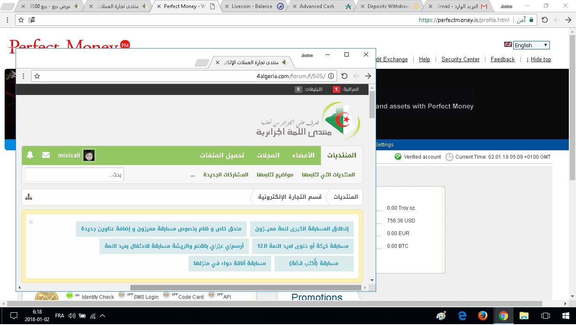Click the popup window's horizontal scrollbar
Viewport: 576px width, 325px height.
tap(245, 287)
